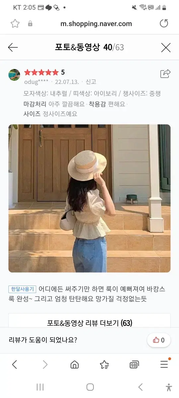Reload the page with the refresh icon

[164, 24]
